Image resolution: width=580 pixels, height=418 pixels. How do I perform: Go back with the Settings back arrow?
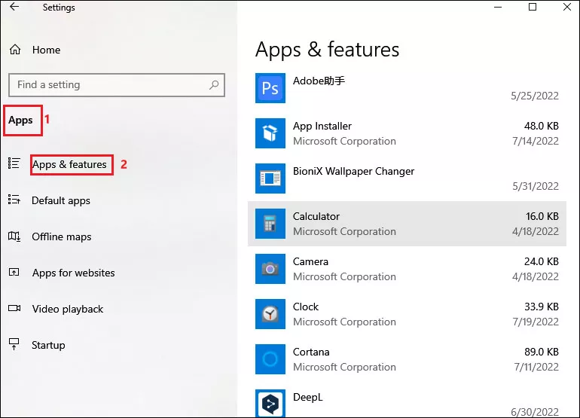click(x=14, y=7)
